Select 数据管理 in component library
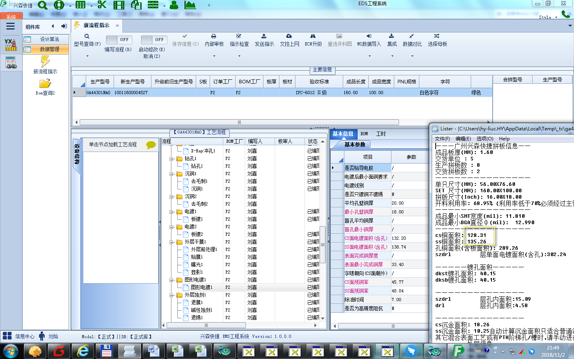 (45, 49)
